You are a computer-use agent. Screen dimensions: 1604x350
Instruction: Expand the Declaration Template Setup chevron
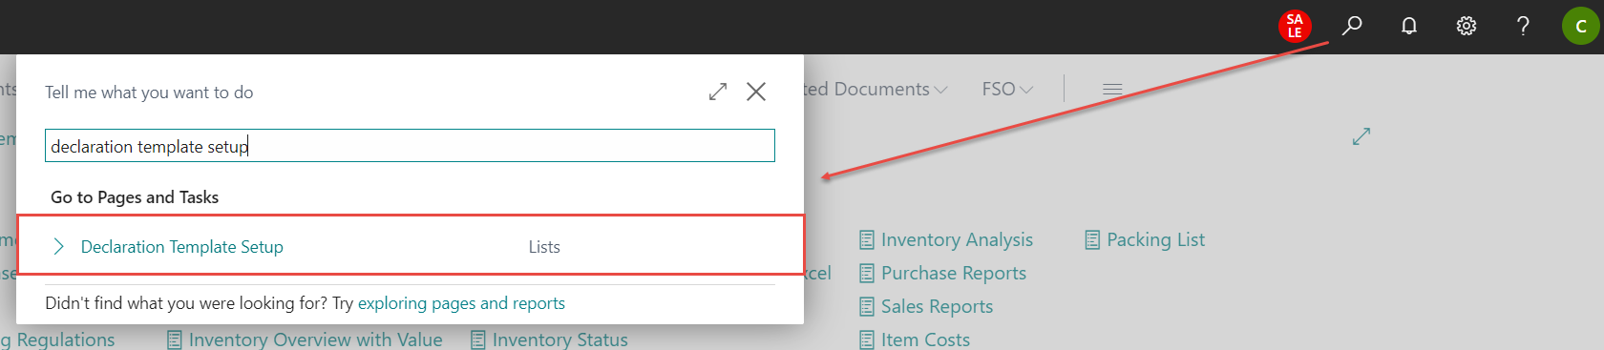coord(59,246)
